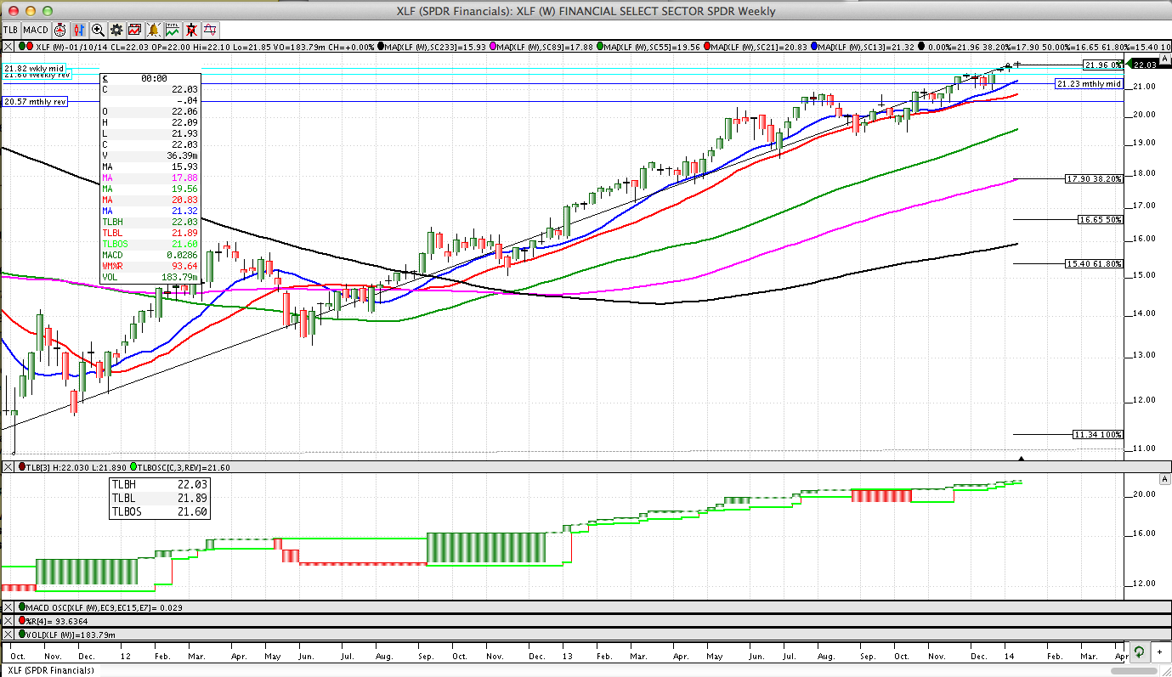Image resolution: width=1172 pixels, height=677 pixels.
Task: Click the 17.90 38.20% Fibonacci label
Action: pos(1095,179)
